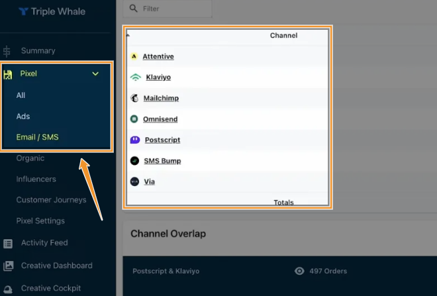The image size is (437, 296).
Task: Select the Ads submenu item
Action: (23, 117)
